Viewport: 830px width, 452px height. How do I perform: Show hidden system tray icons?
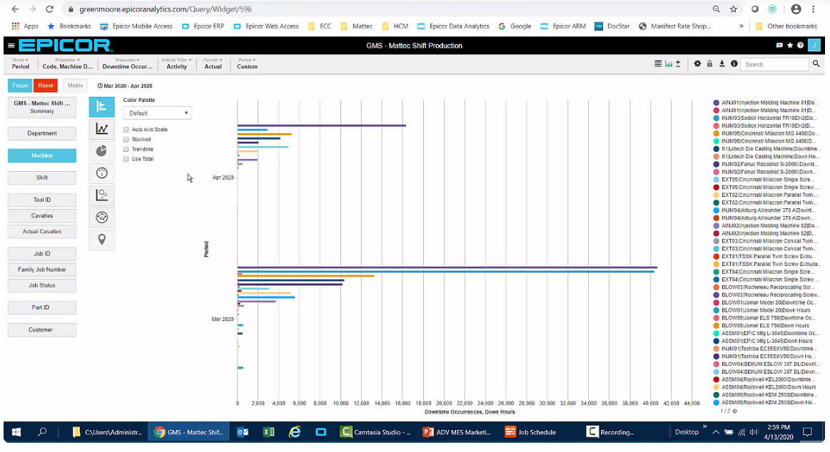click(715, 432)
